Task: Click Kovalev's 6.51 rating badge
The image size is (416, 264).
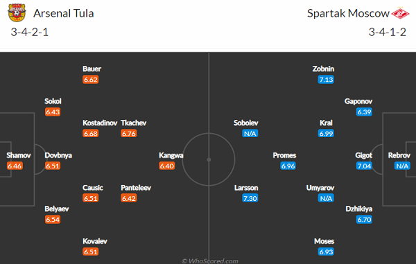Action: 90,252
